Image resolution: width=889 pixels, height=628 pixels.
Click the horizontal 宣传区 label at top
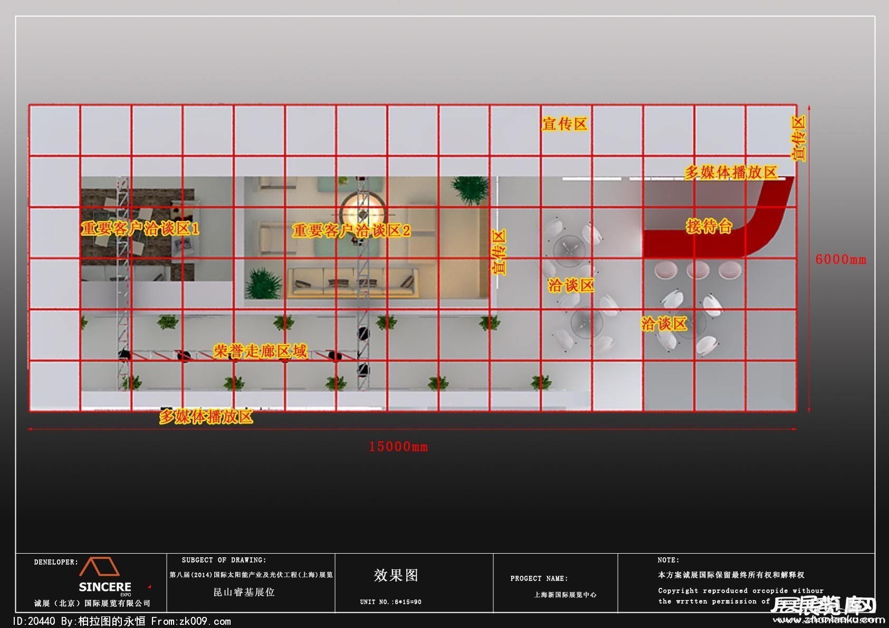[565, 124]
